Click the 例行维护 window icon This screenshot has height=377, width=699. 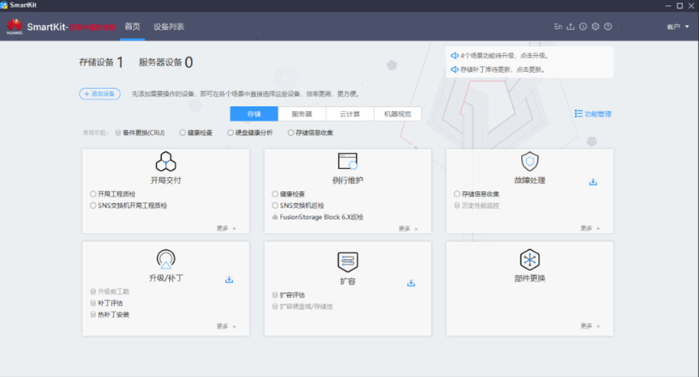coord(348,161)
